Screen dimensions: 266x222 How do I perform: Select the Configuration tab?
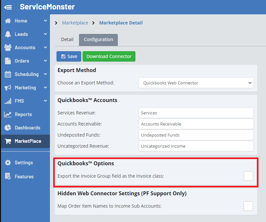tap(98, 40)
